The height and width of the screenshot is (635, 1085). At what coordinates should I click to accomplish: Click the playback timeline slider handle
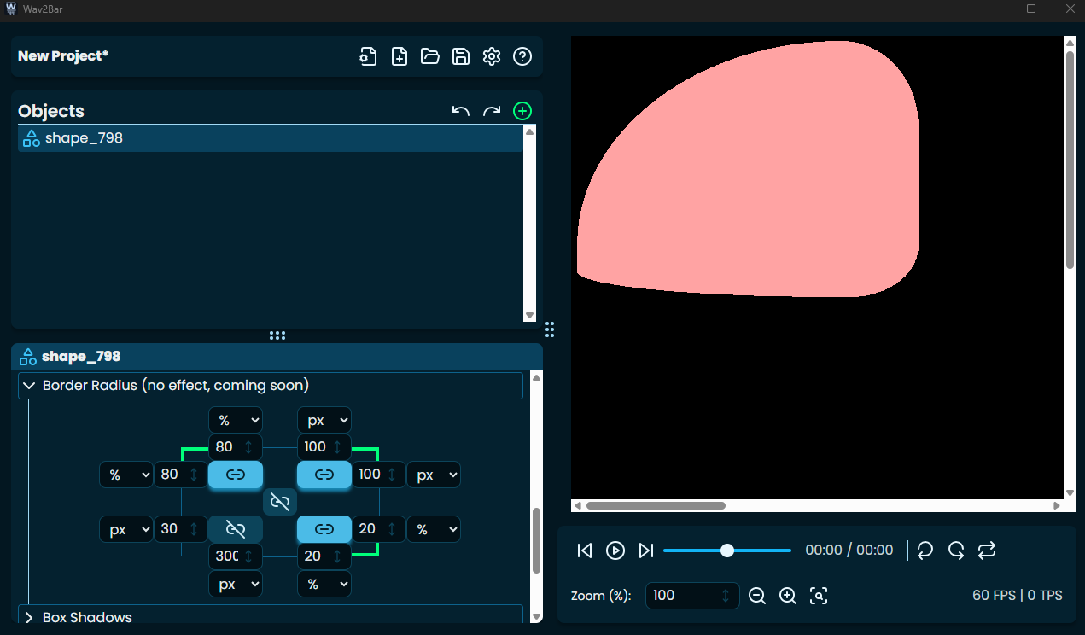point(727,551)
